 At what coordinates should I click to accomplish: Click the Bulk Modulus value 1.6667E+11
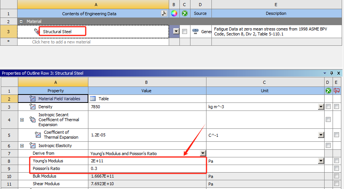coord(102,176)
